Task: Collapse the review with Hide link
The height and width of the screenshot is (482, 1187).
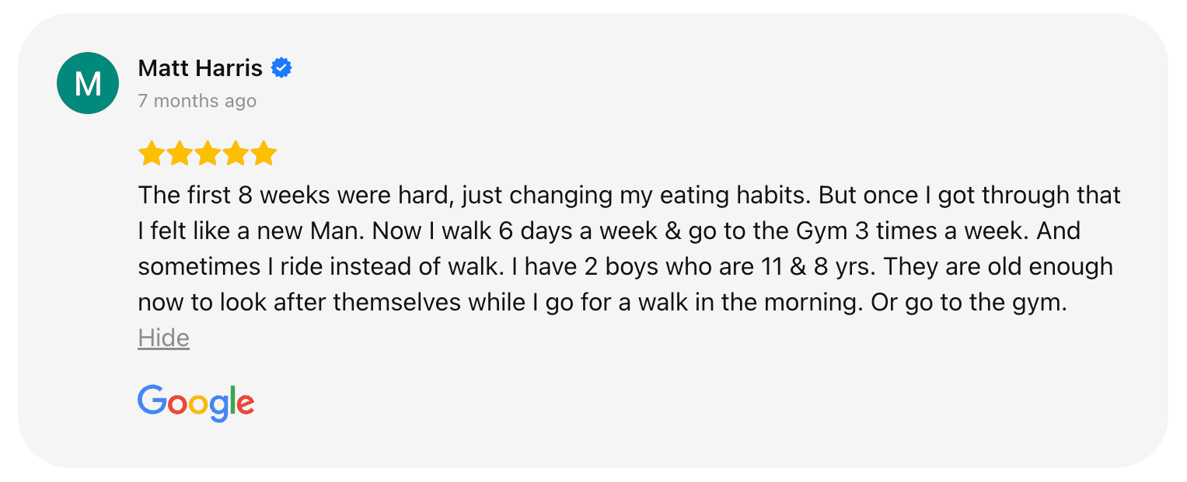Action: [164, 338]
